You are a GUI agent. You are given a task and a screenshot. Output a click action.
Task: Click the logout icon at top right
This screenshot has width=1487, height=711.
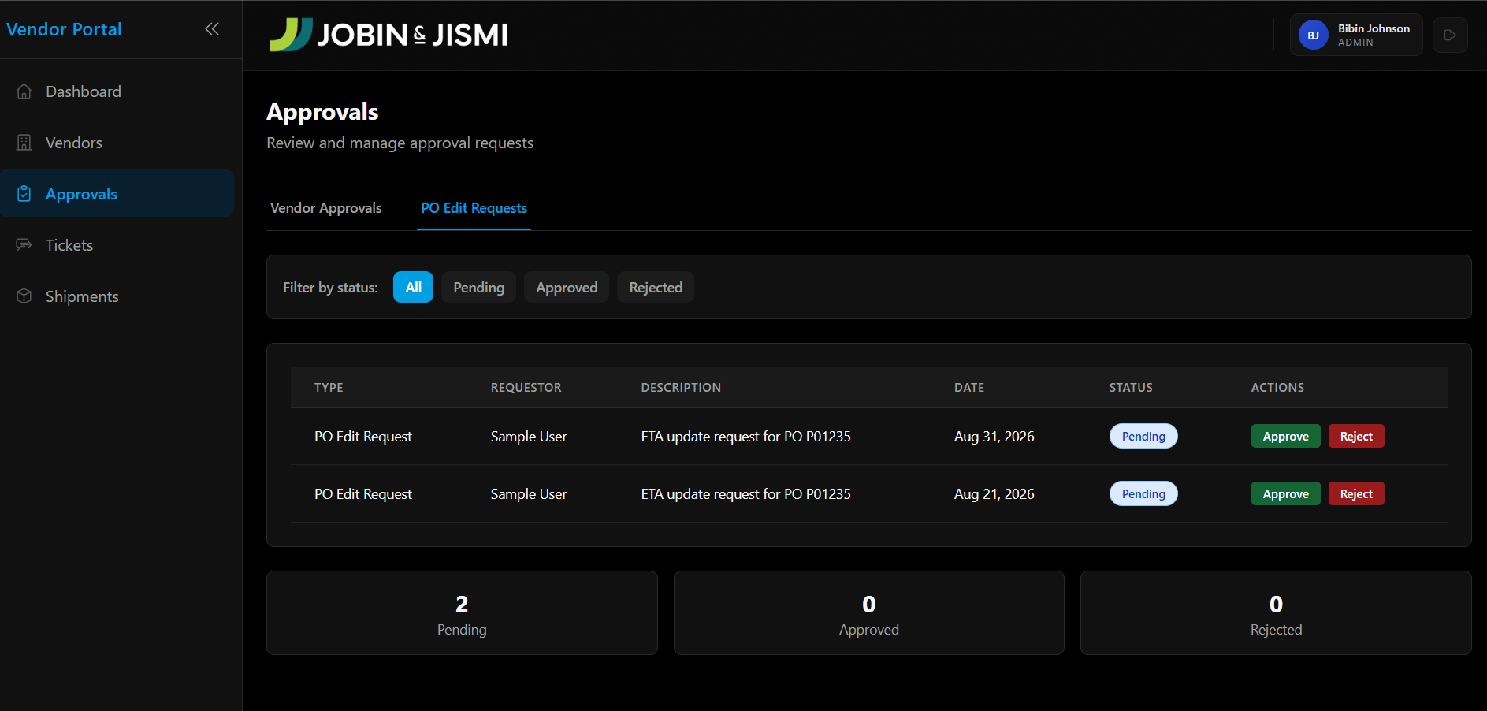click(x=1450, y=35)
